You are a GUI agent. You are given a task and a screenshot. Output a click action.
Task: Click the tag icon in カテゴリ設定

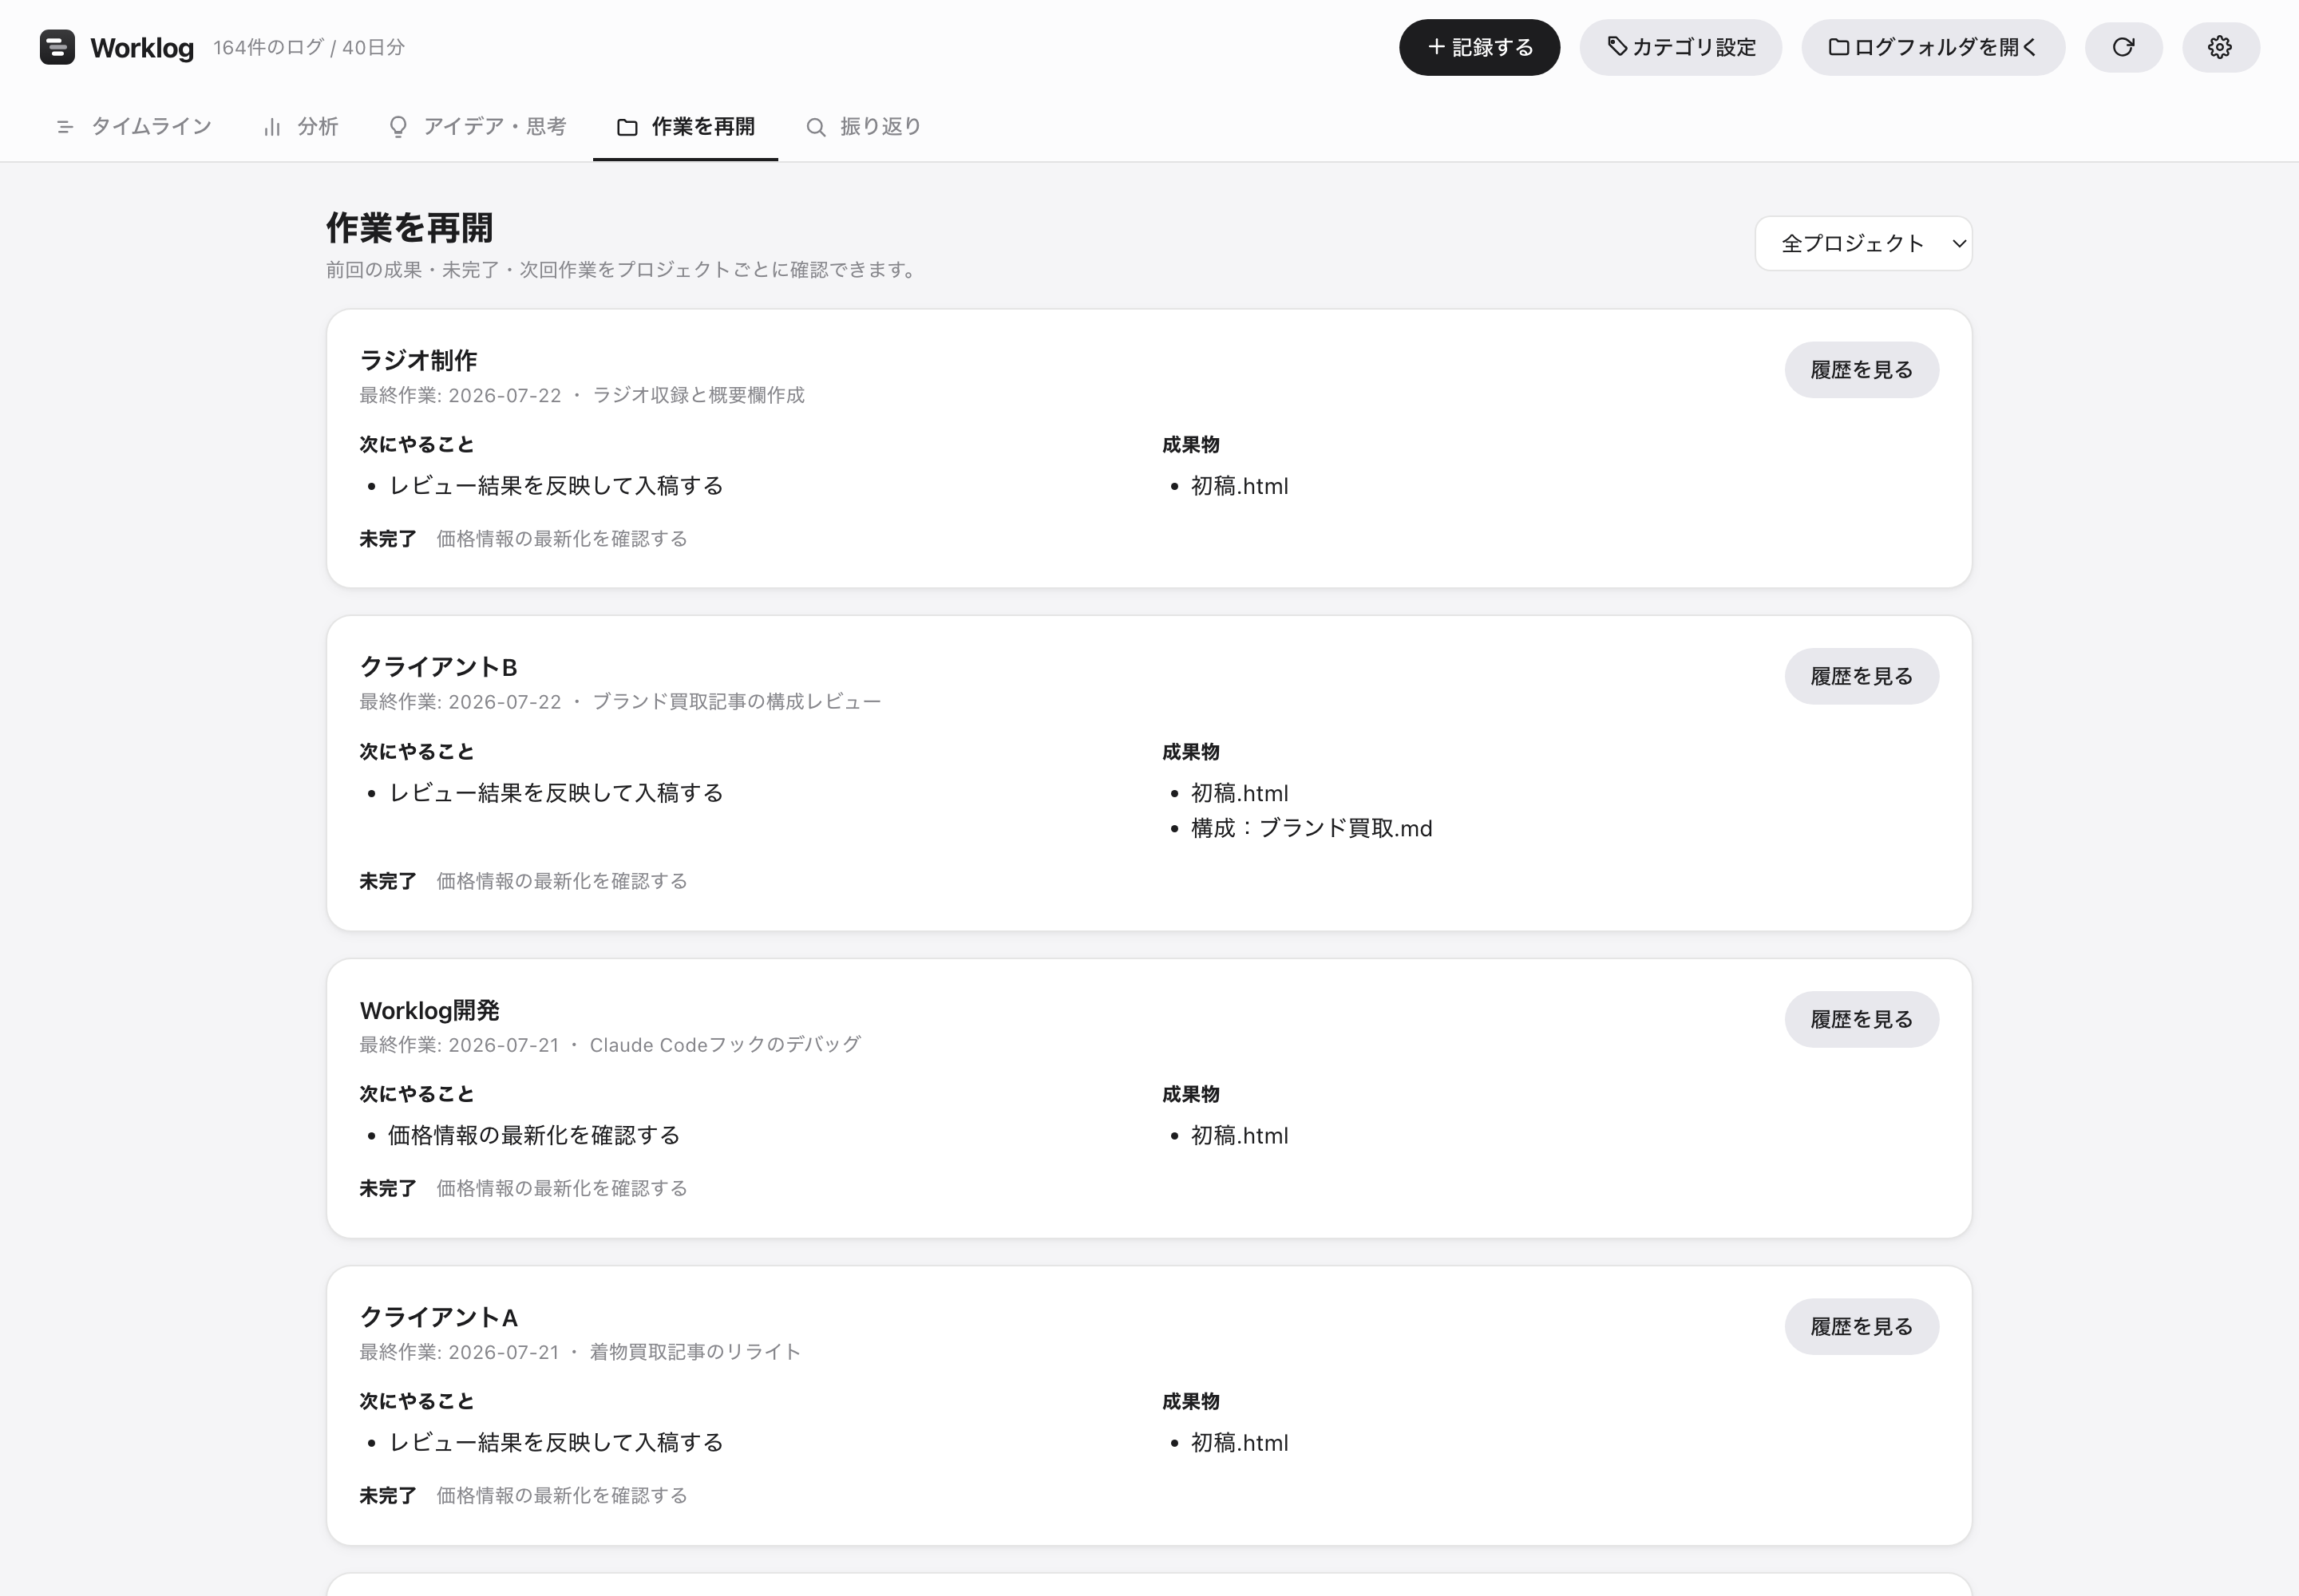click(x=1616, y=46)
